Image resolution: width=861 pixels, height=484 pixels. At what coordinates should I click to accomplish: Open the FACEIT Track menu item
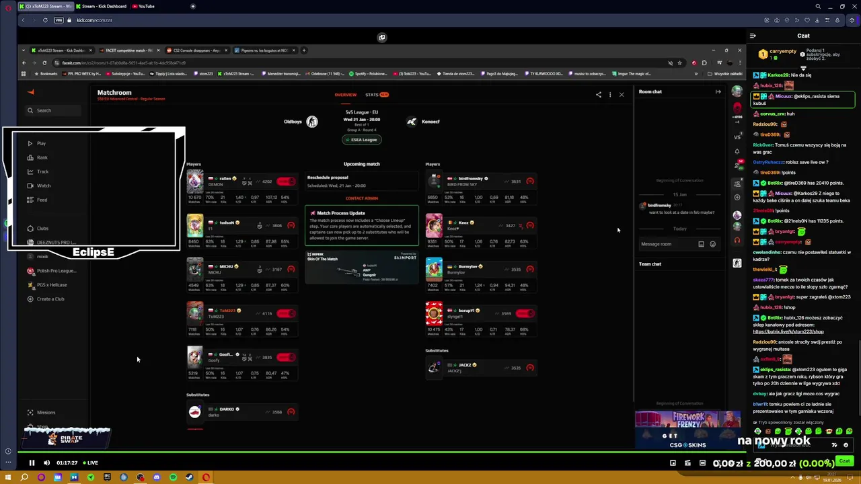(x=38, y=171)
